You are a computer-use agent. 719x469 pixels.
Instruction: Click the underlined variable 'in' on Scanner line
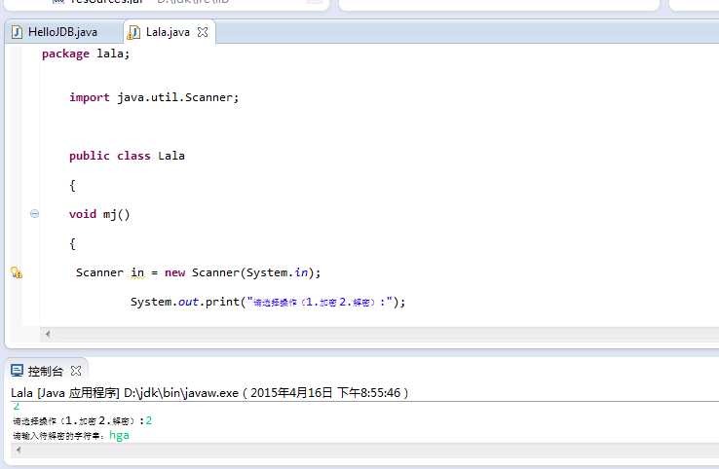pos(137,273)
